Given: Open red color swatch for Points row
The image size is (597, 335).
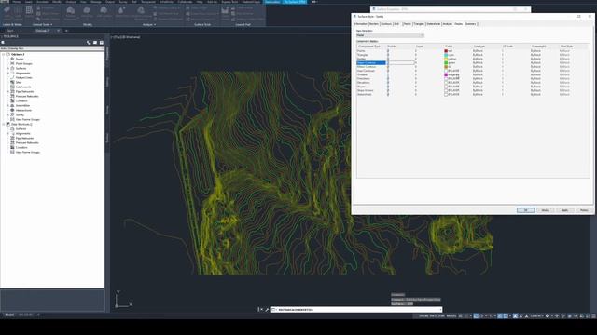Looking at the screenshot, I should coord(446,51).
